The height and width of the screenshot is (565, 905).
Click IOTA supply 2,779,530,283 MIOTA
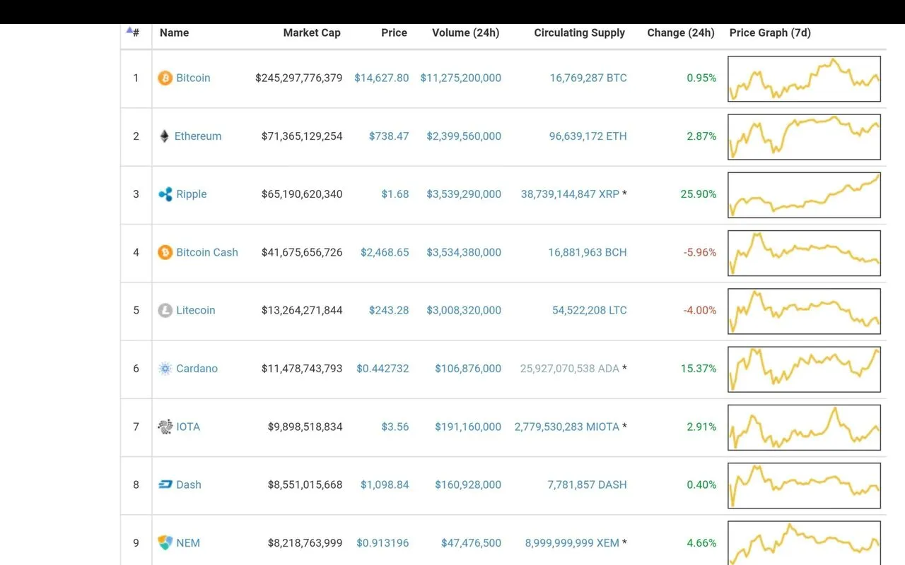click(567, 427)
